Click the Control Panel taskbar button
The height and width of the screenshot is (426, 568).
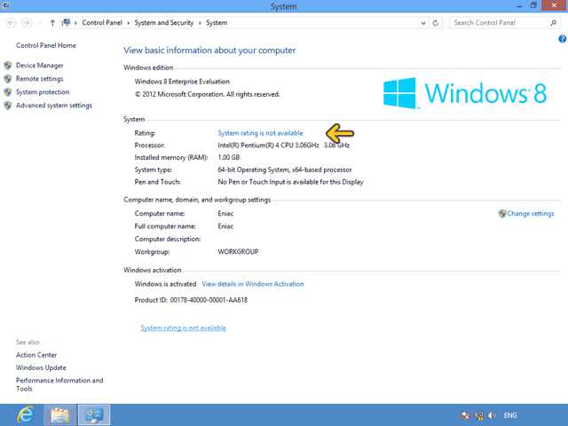tap(94, 415)
